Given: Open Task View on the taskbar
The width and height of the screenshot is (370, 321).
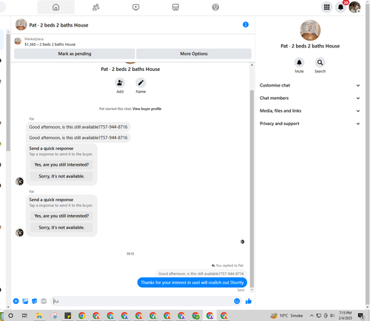Looking at the screenshot, I should point(24,316).
